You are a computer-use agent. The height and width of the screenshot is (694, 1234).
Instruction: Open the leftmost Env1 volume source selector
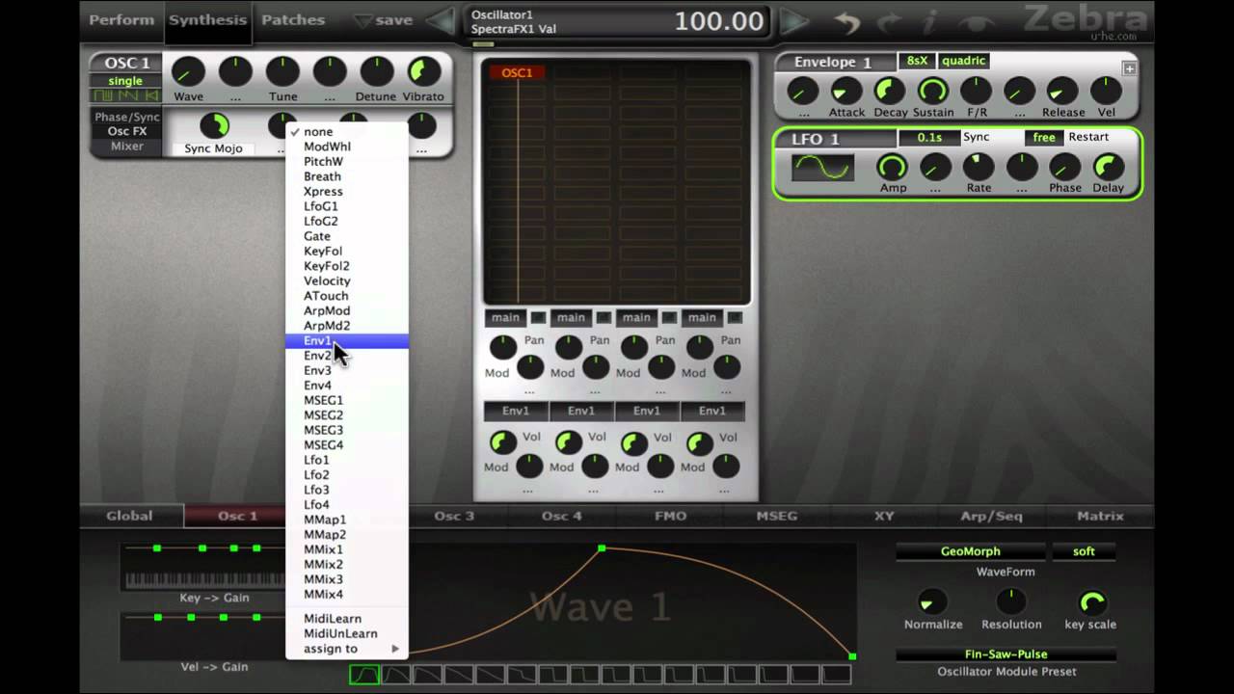click(516, 411)
